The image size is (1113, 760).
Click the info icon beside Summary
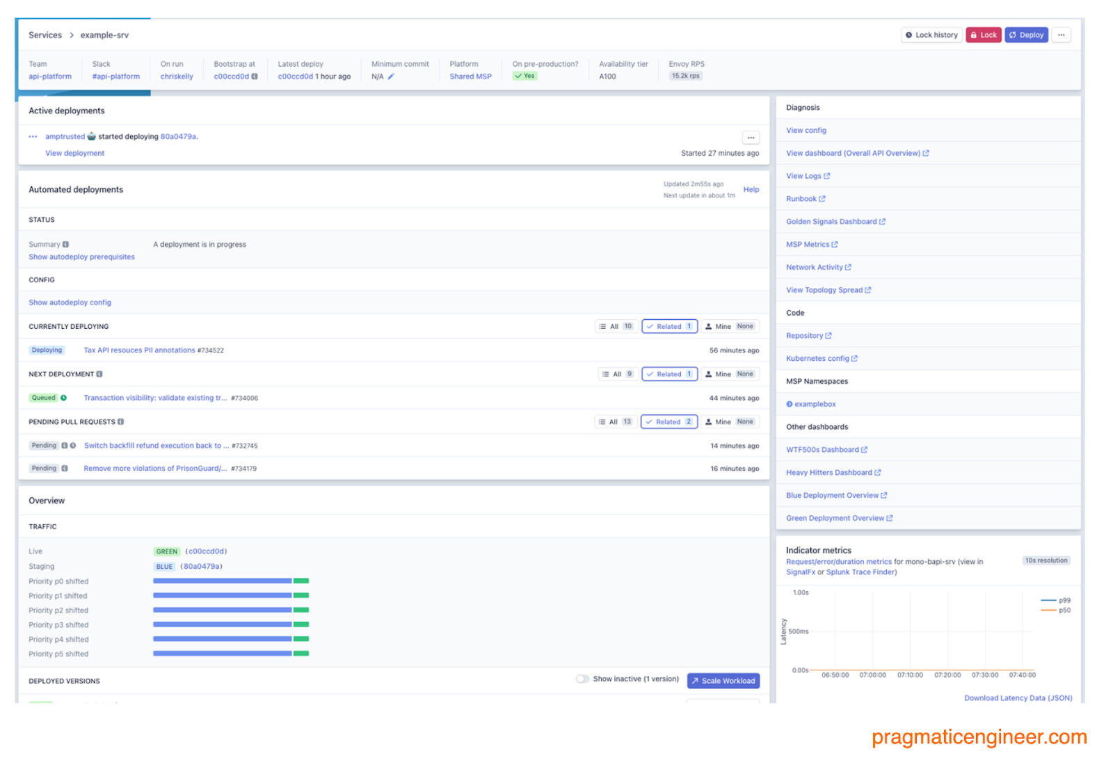(66, 244)
